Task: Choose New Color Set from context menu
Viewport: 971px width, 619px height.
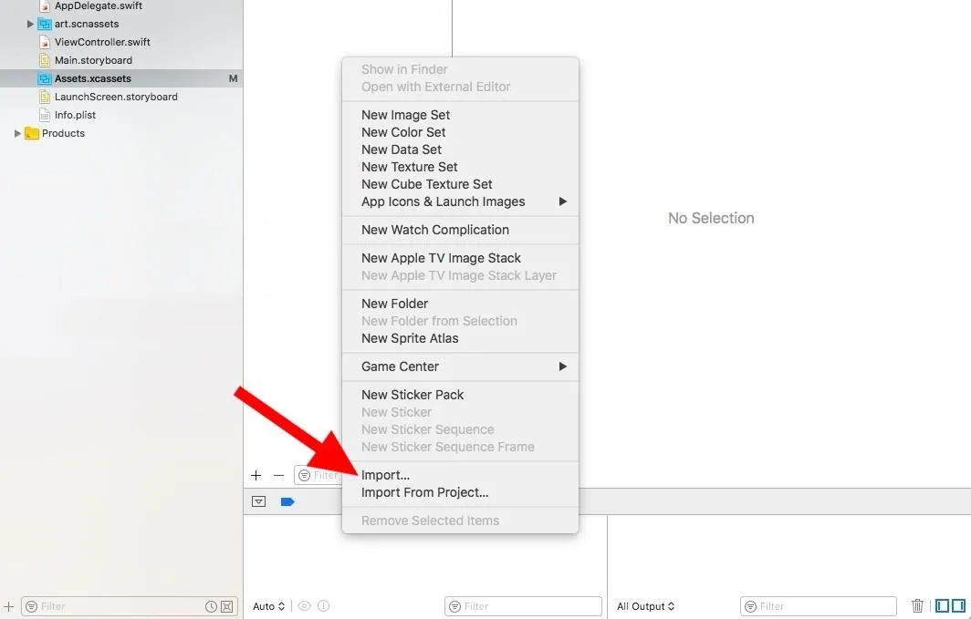Action: click(x=460, y=132)
